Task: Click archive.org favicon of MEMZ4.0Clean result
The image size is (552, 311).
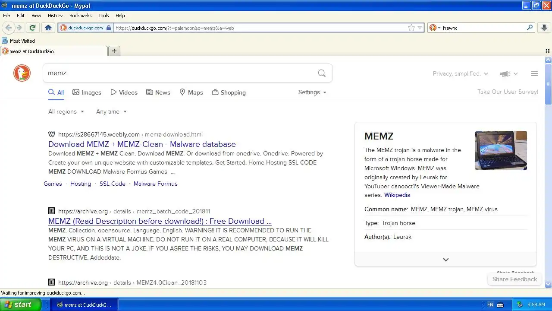Action: [x=52, y=282]
